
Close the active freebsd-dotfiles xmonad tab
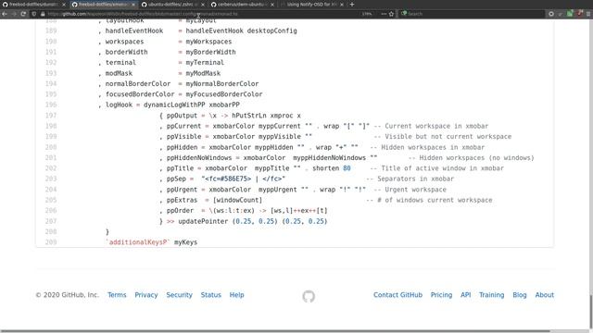point(133,5)
